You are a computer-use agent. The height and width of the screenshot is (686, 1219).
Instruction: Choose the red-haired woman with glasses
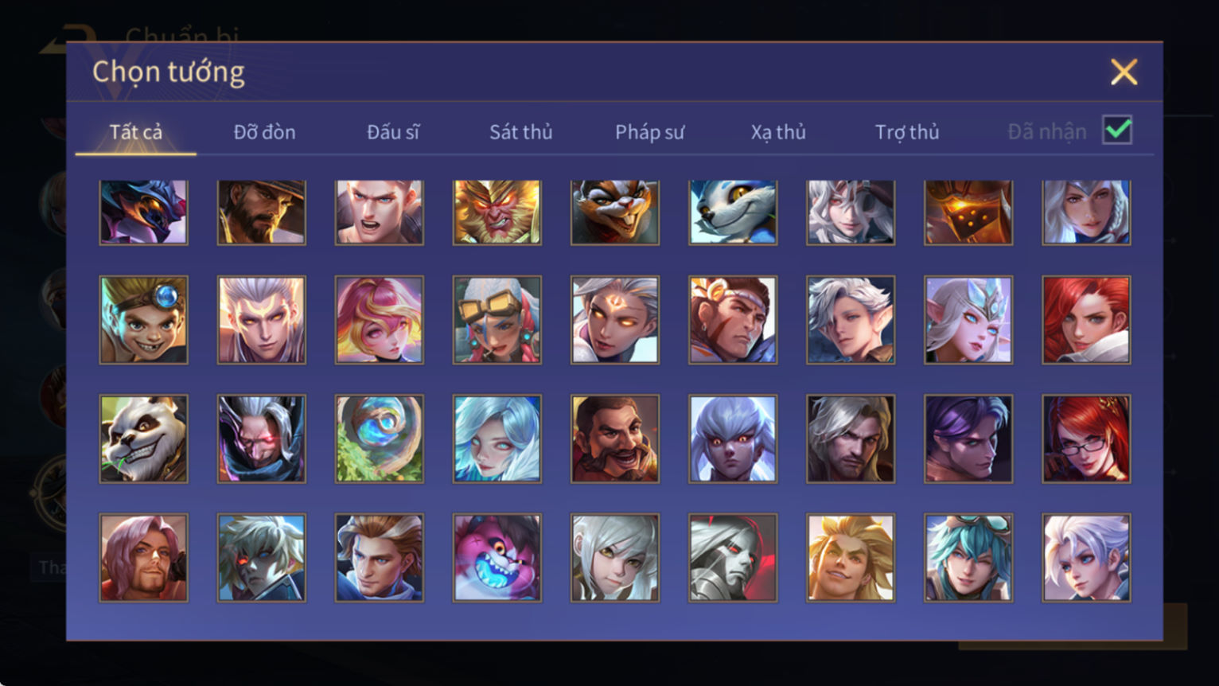[x=1086, y=438]
